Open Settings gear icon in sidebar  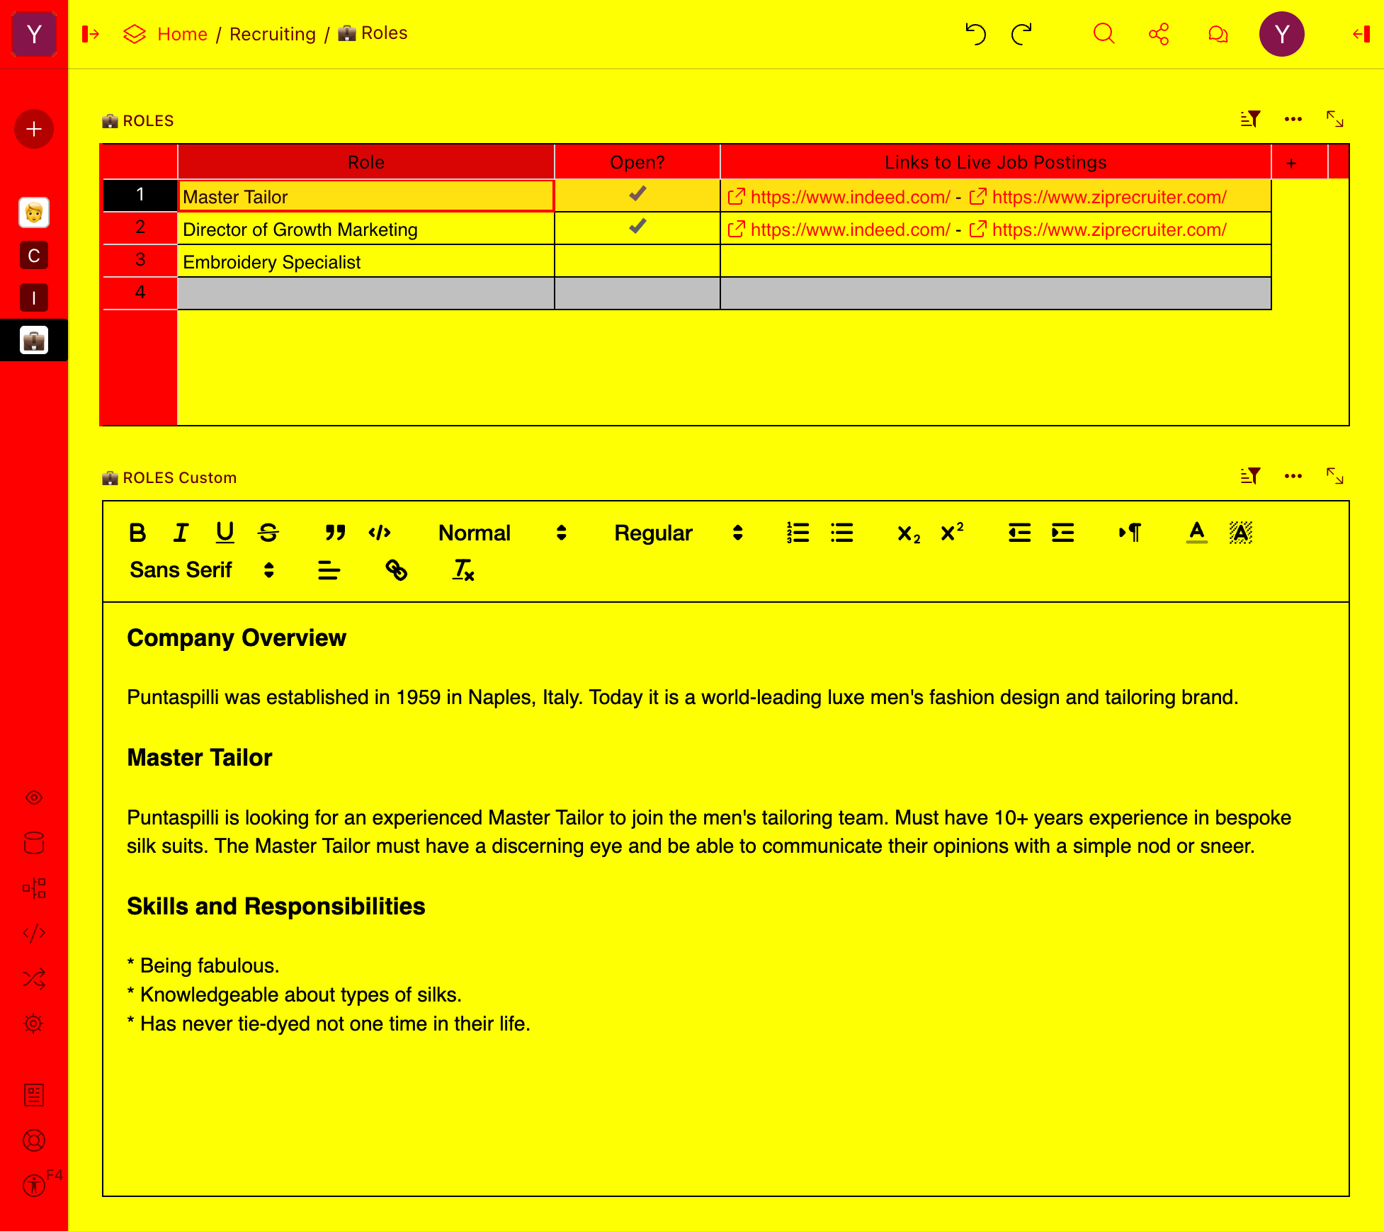34,1024
